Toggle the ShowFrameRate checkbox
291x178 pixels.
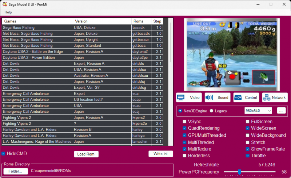click(x=248, y=149)
